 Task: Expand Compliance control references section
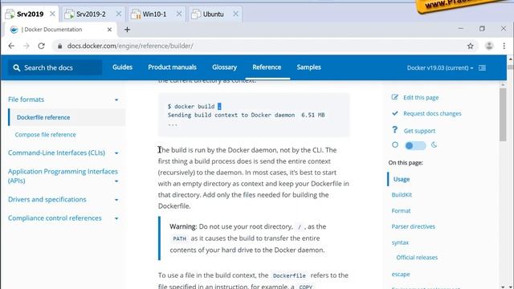pos(116,218)
